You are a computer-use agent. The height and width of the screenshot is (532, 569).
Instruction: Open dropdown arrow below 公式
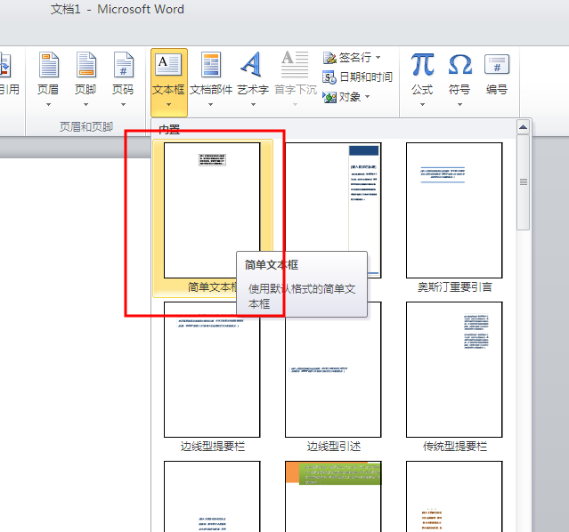click(422, 104)
